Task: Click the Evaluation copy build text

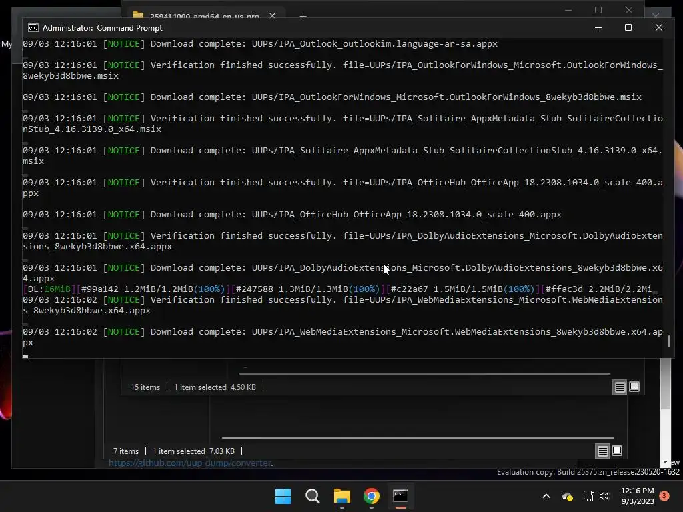Action: coord(588,472)
